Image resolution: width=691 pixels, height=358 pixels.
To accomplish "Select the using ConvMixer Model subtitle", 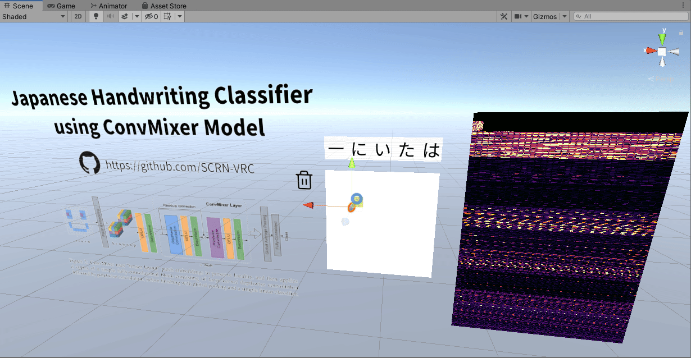I will 160,127.
